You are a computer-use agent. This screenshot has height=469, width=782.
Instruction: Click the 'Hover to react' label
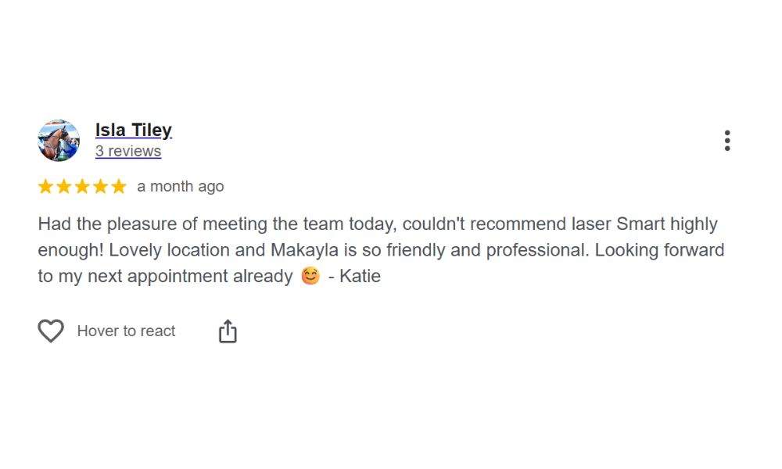pyautogui.click(x=126, y=331)
